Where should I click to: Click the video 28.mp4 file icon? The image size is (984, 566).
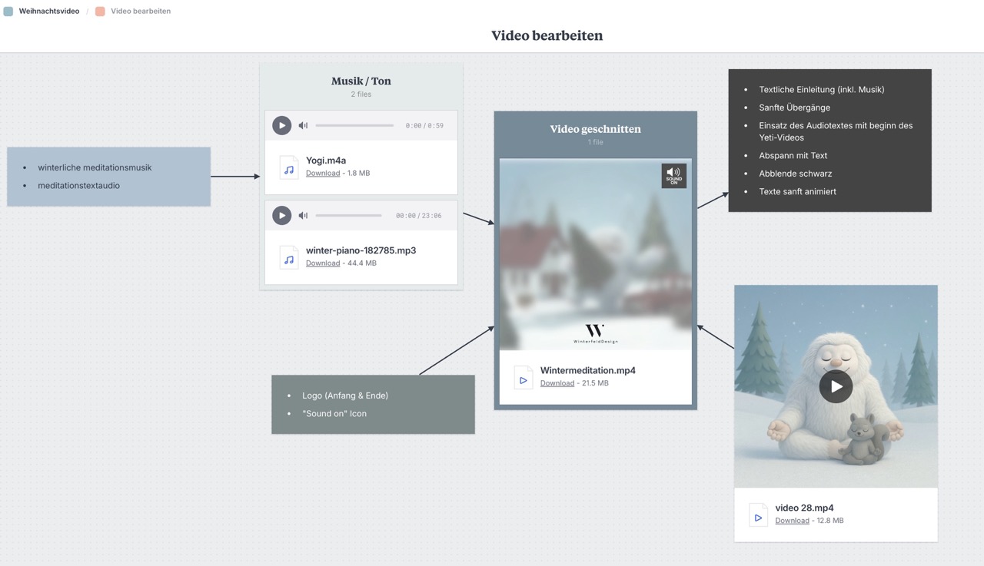point(758,515)
